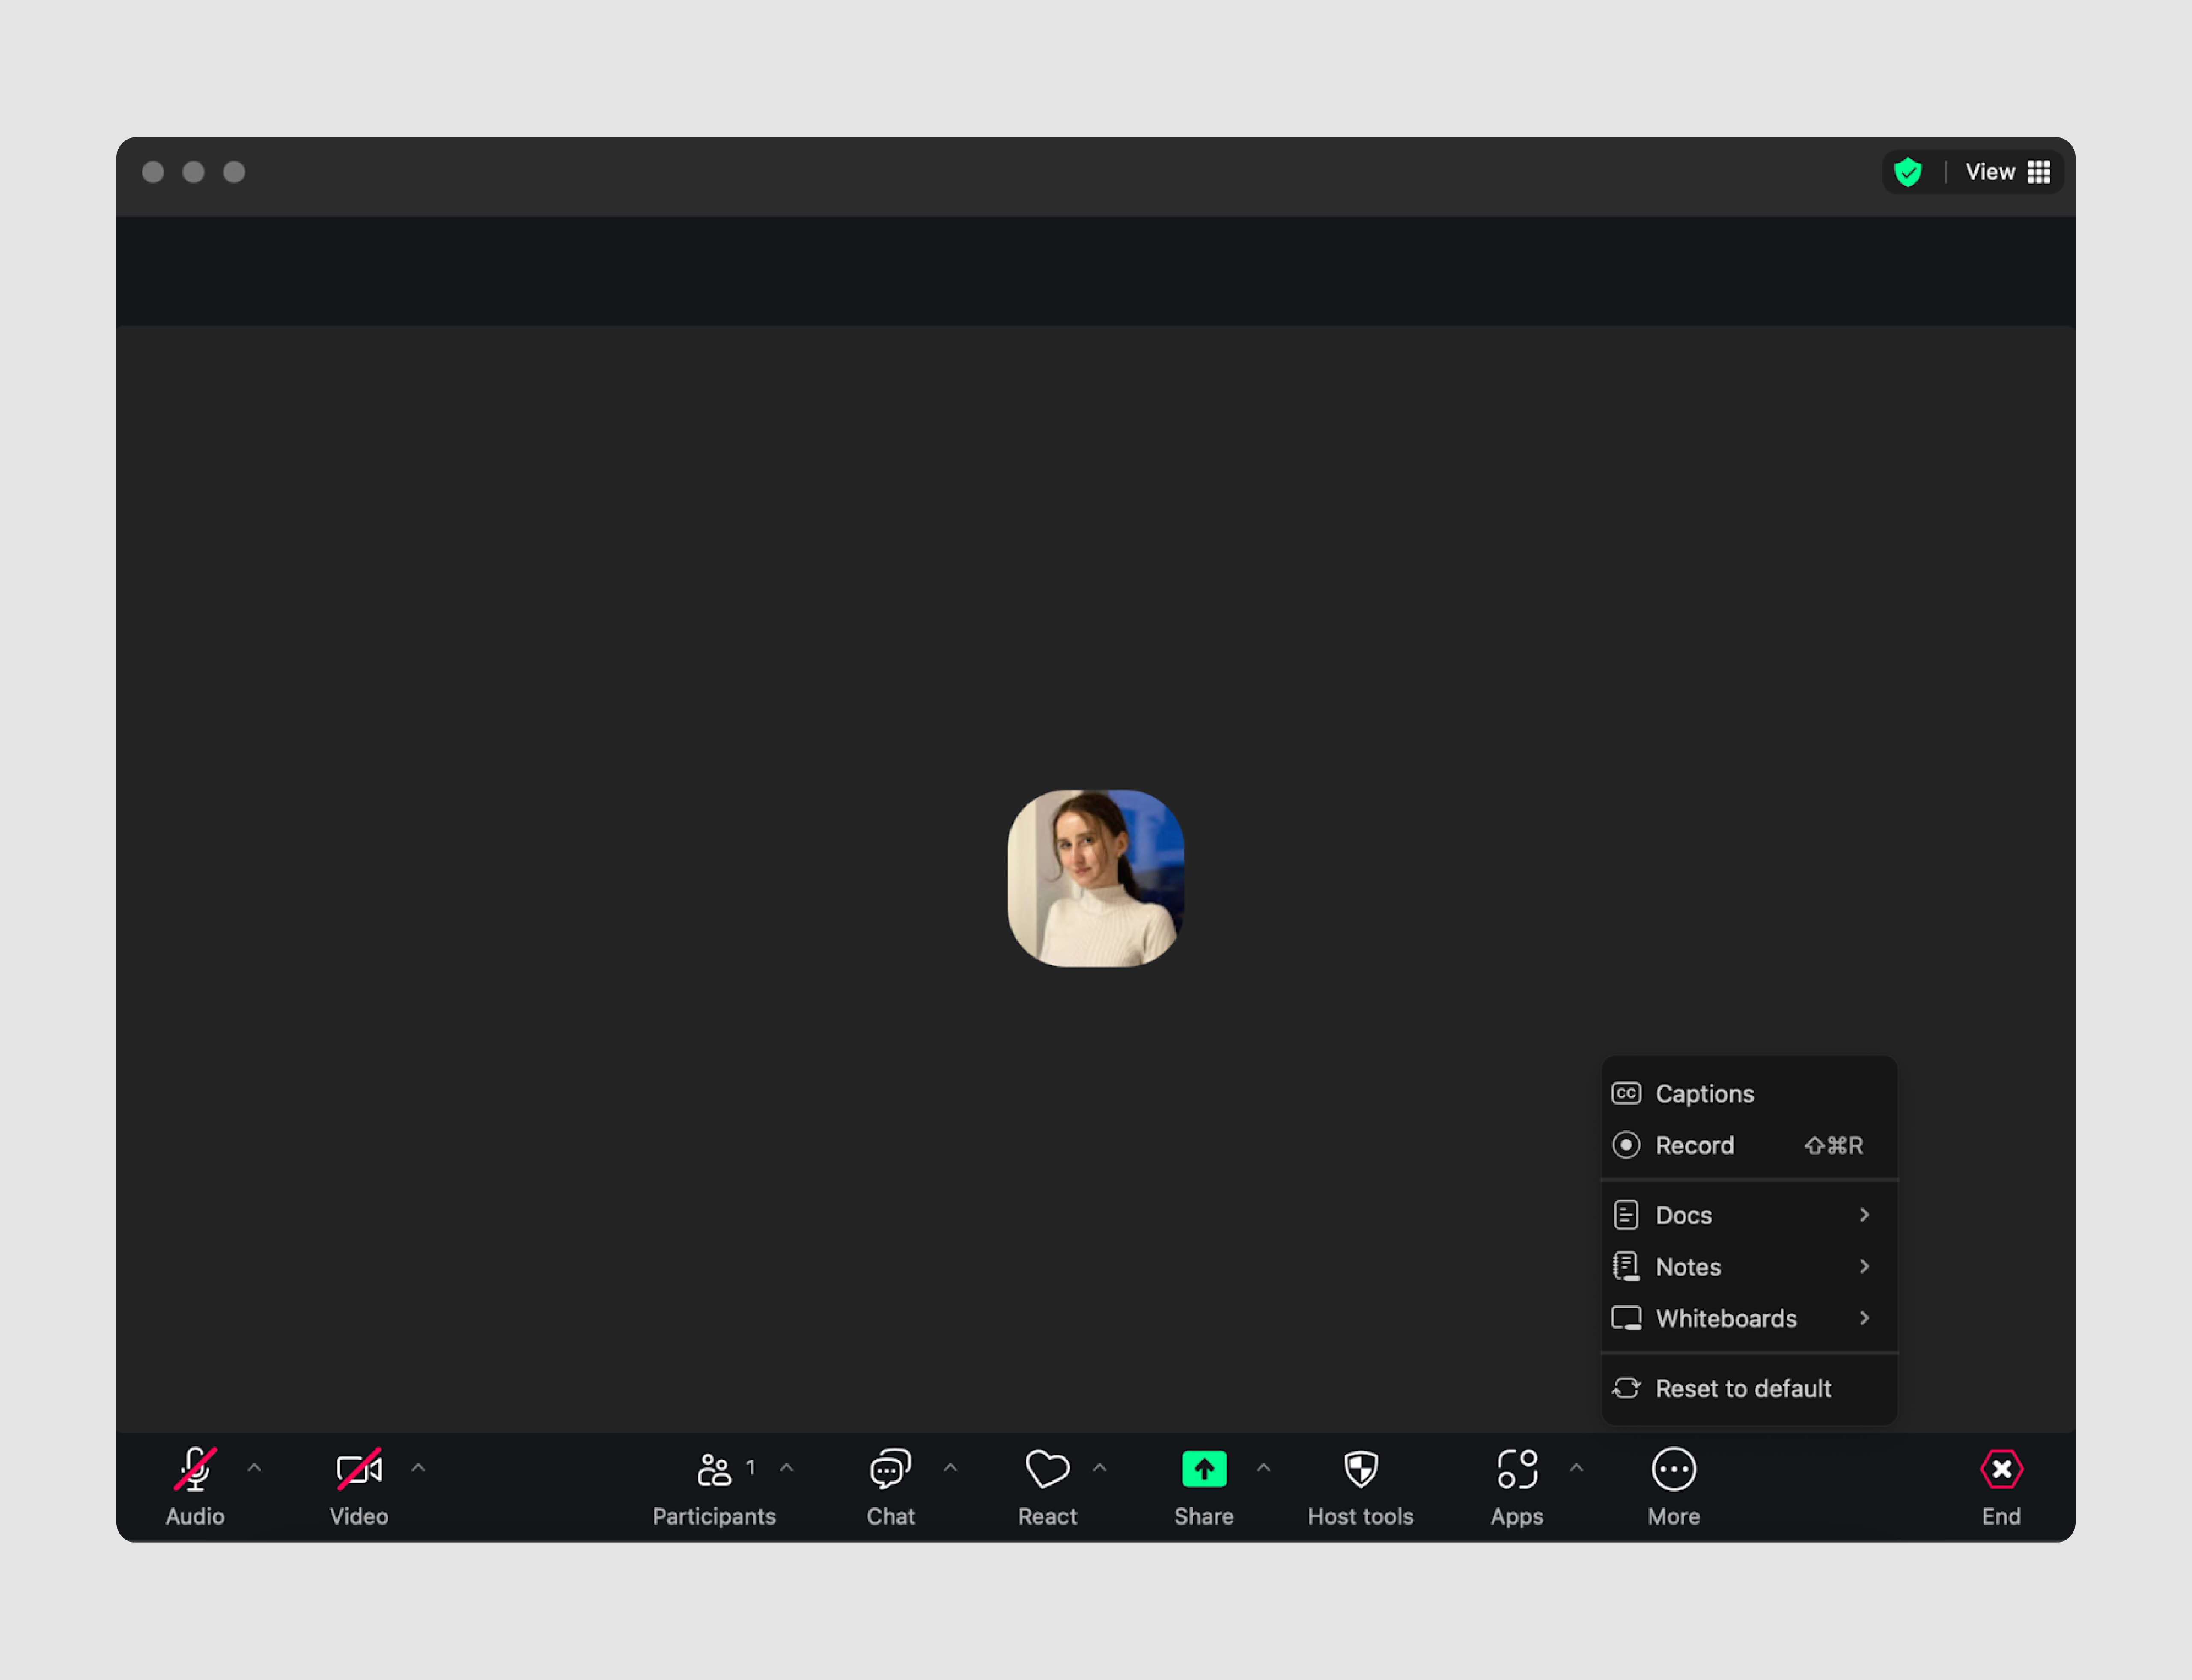This screenshot has width=2192, height=1680.
Task: Select Reset to default option
Action: [x=1742, y=1387]
